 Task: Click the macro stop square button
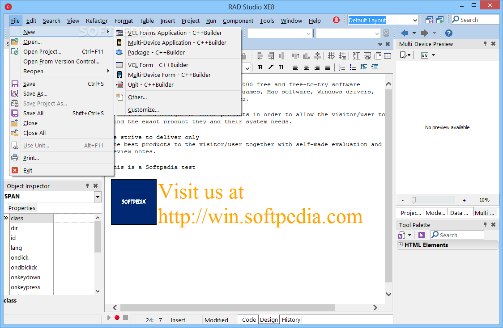click(x=125, y=317)
